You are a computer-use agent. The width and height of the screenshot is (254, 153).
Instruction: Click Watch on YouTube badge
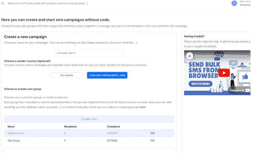pos(240,90)
